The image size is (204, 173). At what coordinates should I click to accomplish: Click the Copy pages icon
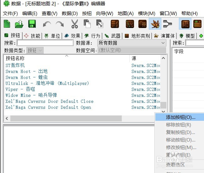tap(87, 24)
